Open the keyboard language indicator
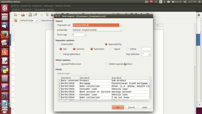 click(x=161, y=2)
